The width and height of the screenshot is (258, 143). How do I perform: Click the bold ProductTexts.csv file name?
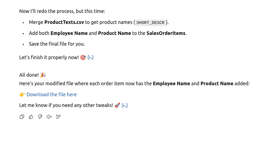64,22
